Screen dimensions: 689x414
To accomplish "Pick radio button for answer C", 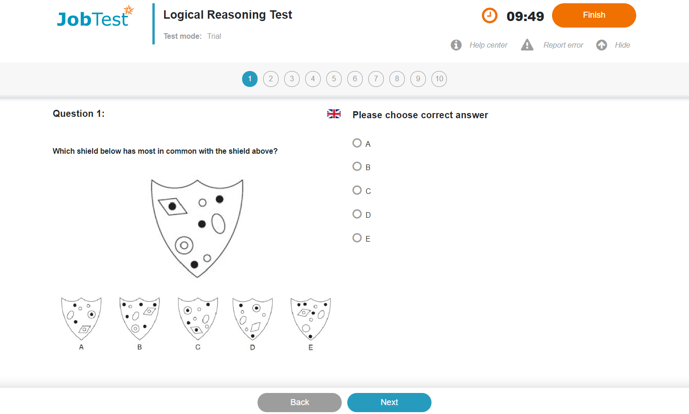I will pyautogui.click(x=357, y=190).
